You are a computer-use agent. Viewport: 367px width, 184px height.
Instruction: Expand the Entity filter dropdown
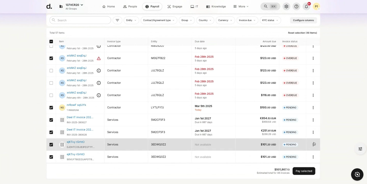131,20
